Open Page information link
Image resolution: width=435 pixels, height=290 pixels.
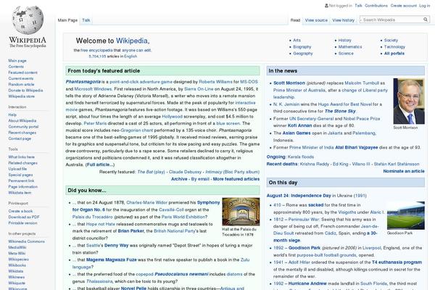coord(22,187)
